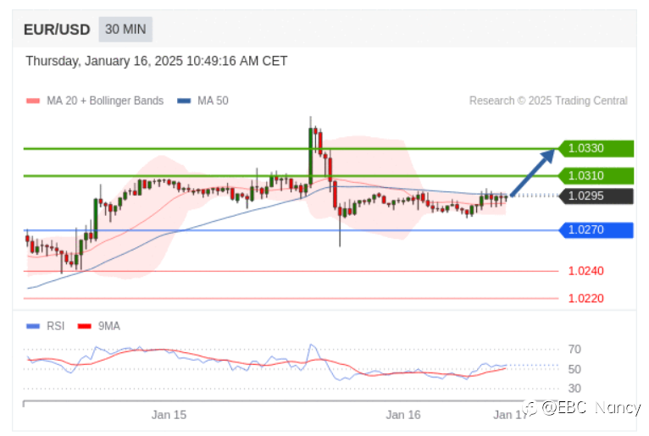Click the 1.0295 current price label
This screenshot has height=436, width=649.
pos(596,196)
